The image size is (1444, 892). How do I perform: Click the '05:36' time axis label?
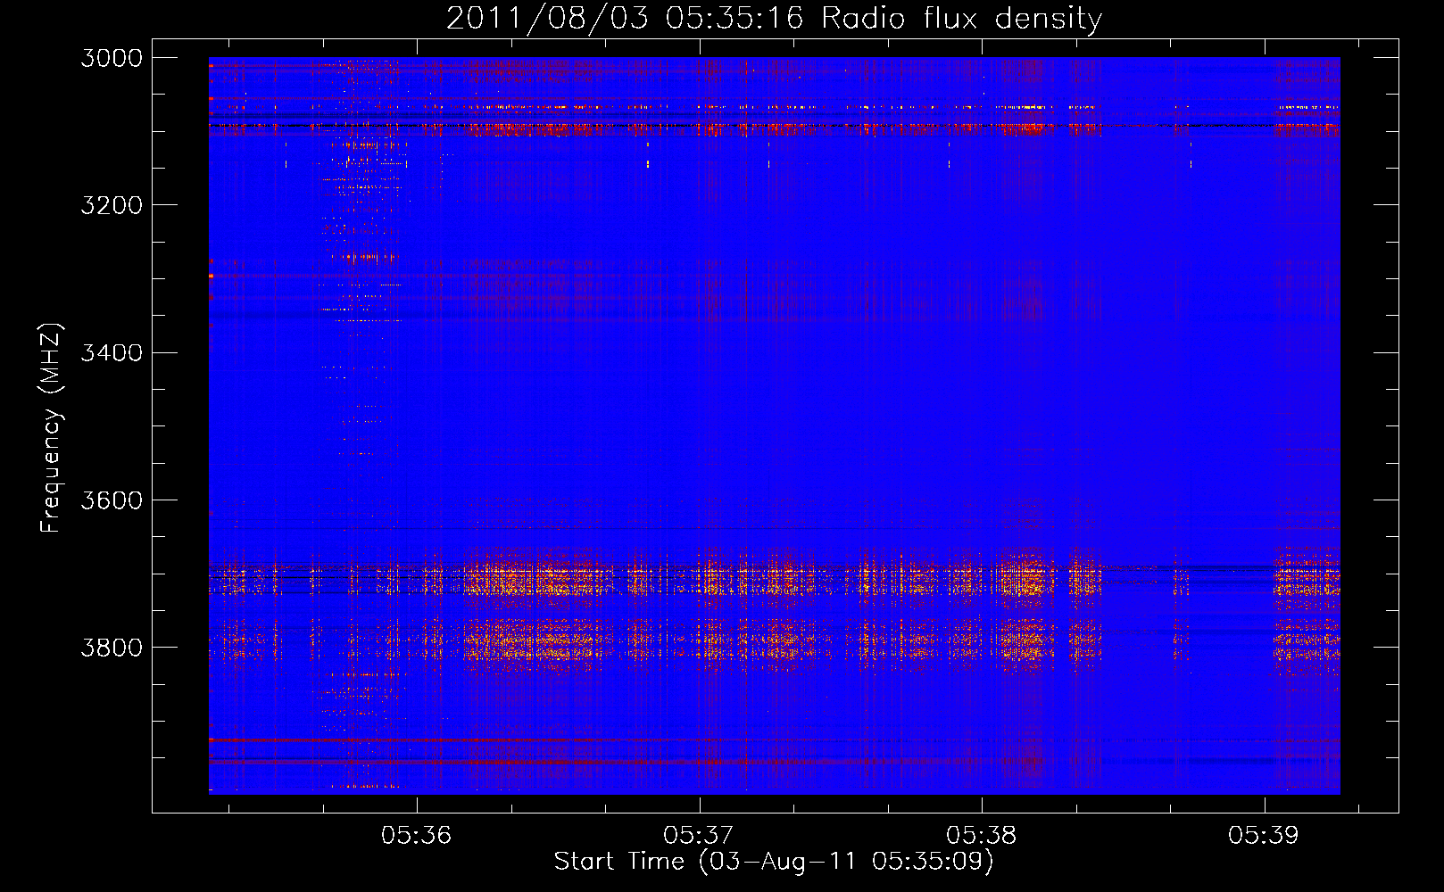click(x=417, y=835)
